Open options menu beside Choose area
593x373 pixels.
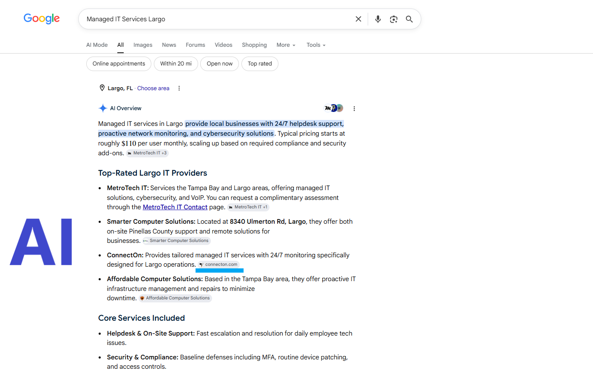(179, 88)
